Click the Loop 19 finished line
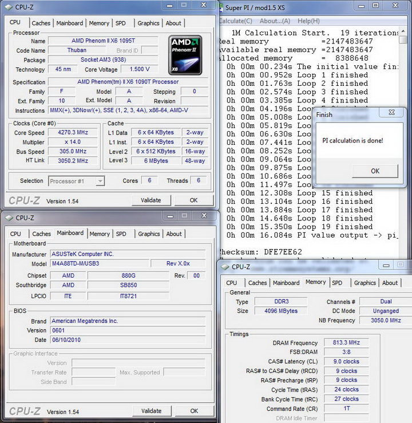412x423 pixels. [299, 227]
